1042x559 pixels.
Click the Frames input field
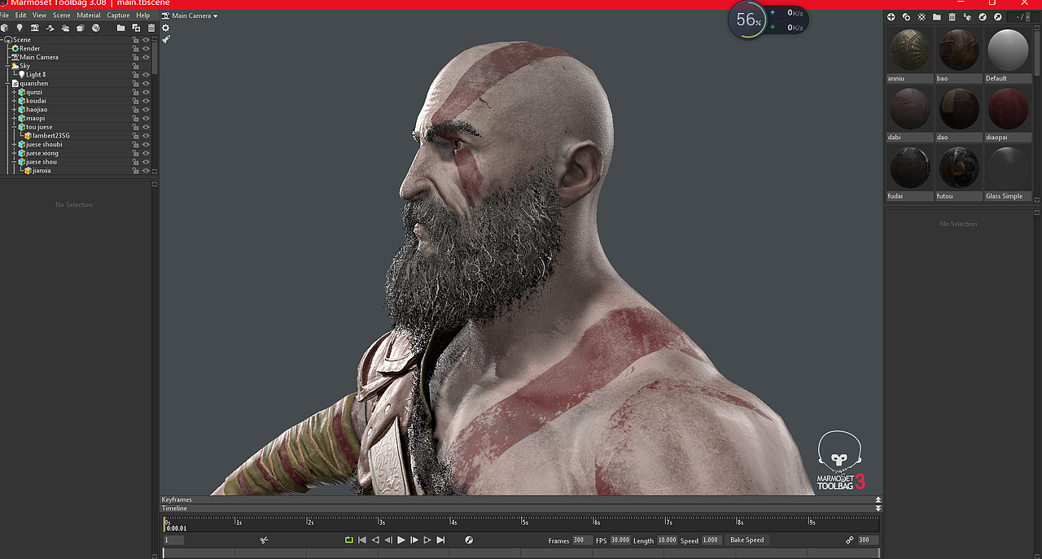pos(582,540)
